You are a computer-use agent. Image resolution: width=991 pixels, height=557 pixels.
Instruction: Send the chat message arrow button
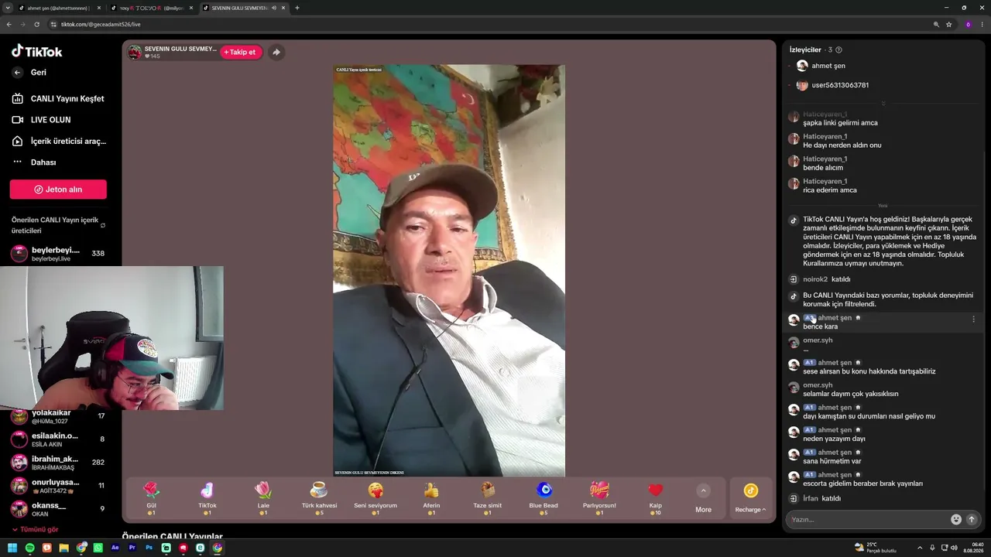pos(972,519)
